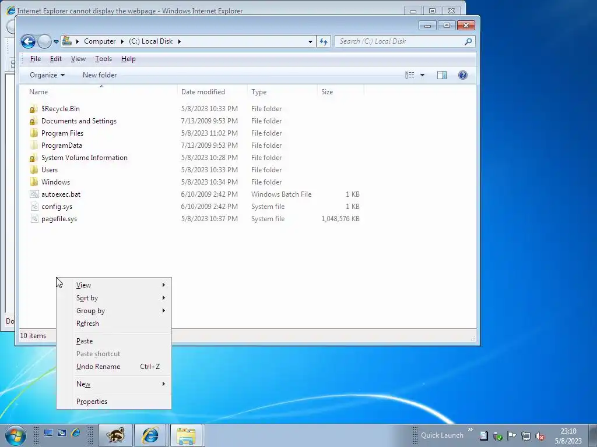Open the Action Center flag icon
597x447 pixels.
[512, 436]
